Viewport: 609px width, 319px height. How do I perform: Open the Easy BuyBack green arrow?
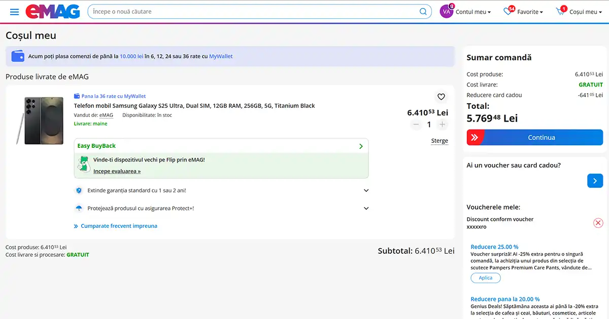[361, 146]
